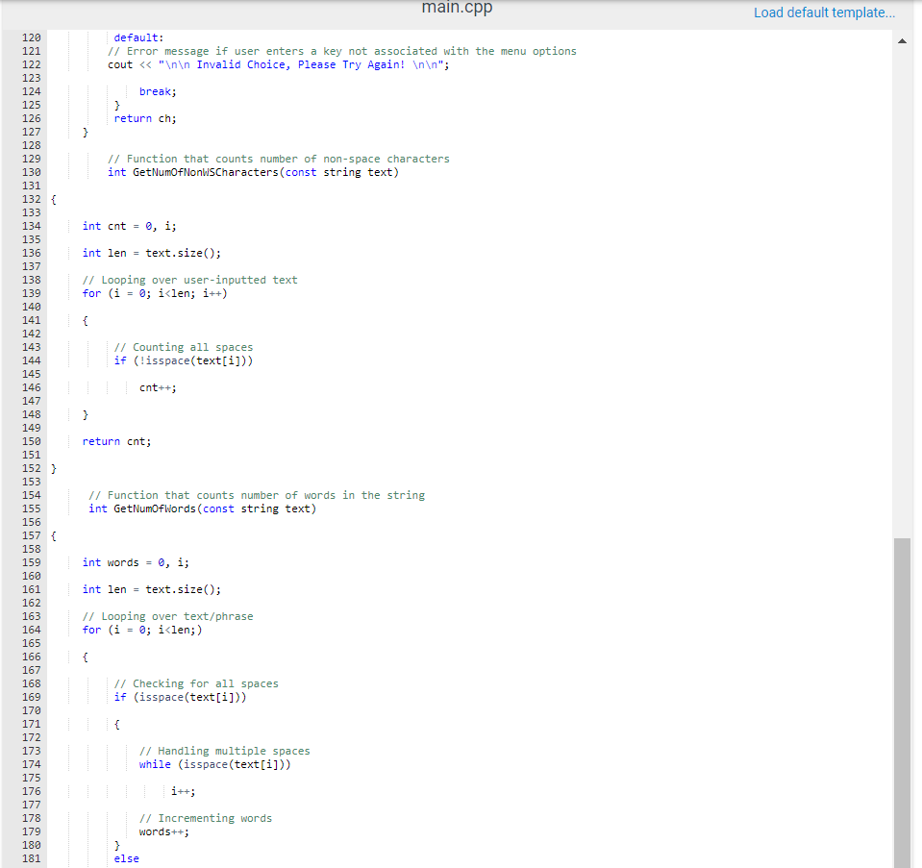Click the "Load default template..." link
This screenshot has width=922, height=868.
(x=824, y=12)
